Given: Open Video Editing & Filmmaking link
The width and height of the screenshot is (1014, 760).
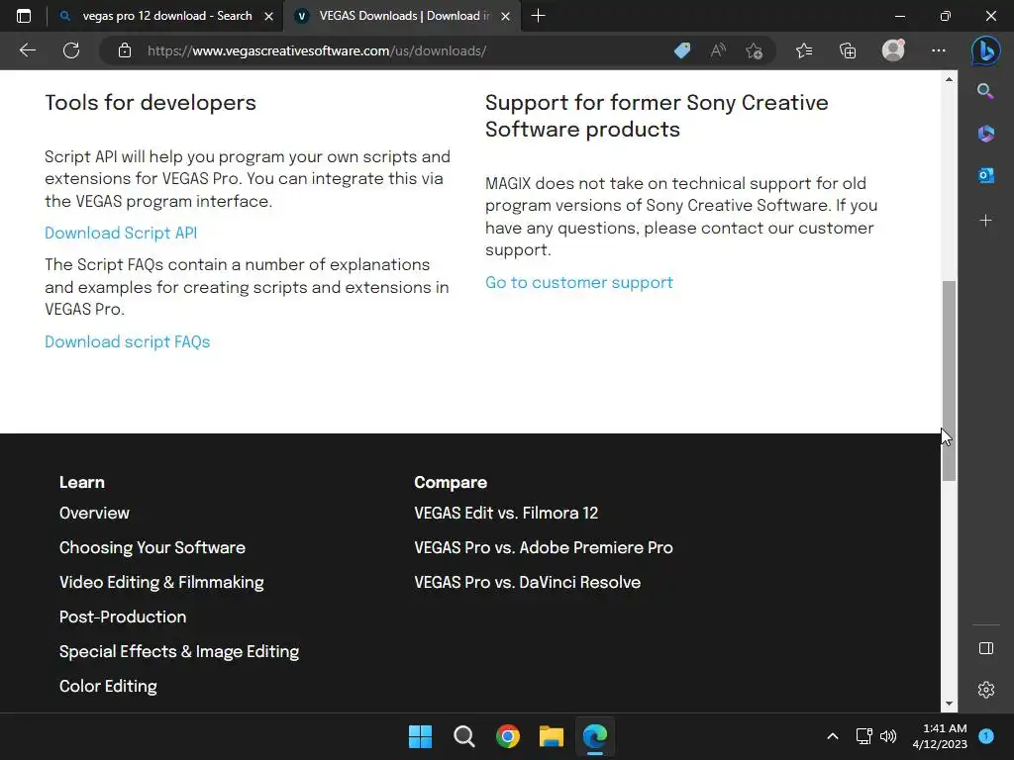Looking at the screenshot, I should click(x=161, y=582).
